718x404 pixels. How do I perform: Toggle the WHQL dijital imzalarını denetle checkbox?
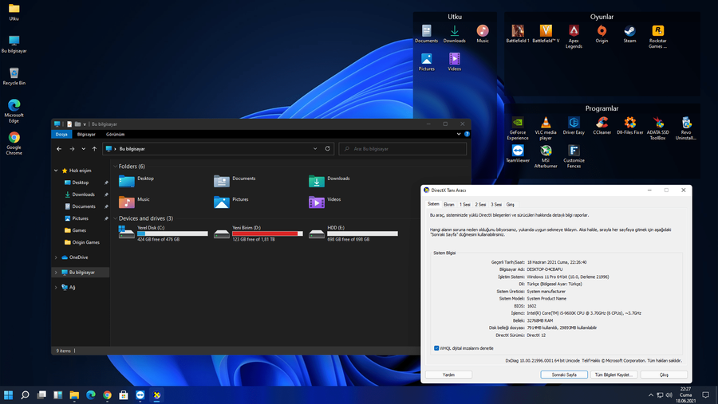point(436,348)
